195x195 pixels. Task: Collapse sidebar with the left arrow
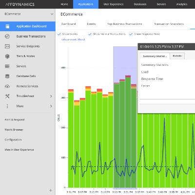pyautogui.click(x=51, y=190)
